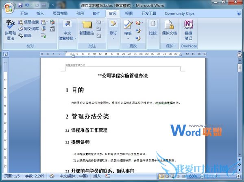Image resolution: width=244 pixels, height=182 pixels.
Task: Open 同义词库 thesaurus
Action: point(28,29)
